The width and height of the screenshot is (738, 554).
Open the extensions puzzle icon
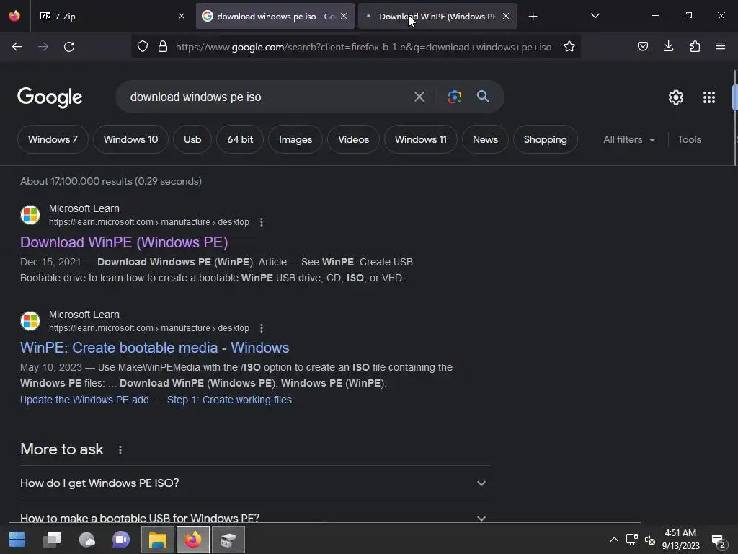coord(695,47)
